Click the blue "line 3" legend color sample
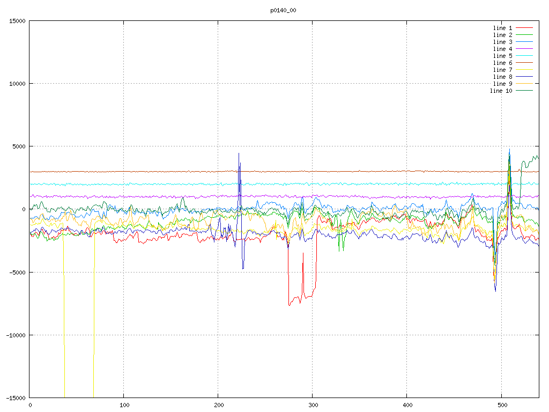This screenshot has width=549, height=412. coord(524,42)
